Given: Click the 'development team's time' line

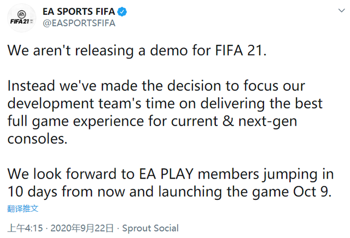Looking at the screenshot, I should point(165,104).
